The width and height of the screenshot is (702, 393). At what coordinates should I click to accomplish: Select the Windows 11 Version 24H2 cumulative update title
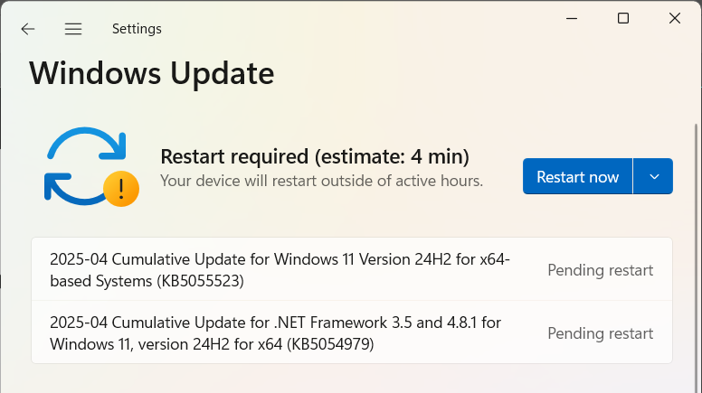coord(280,270)
